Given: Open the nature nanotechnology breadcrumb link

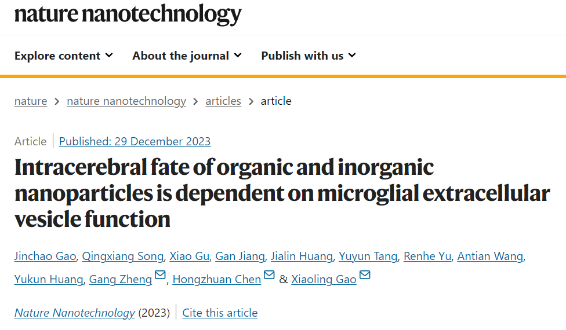Looking at the screenshot, I should pos(126,101).
